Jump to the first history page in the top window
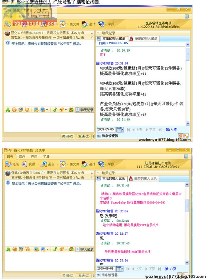Screen dimensions: 208x279 pos(128,129)
